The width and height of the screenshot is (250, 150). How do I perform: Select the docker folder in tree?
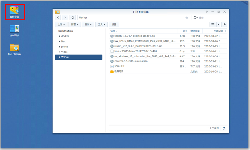pyautogui.click(x=65, y=36)
